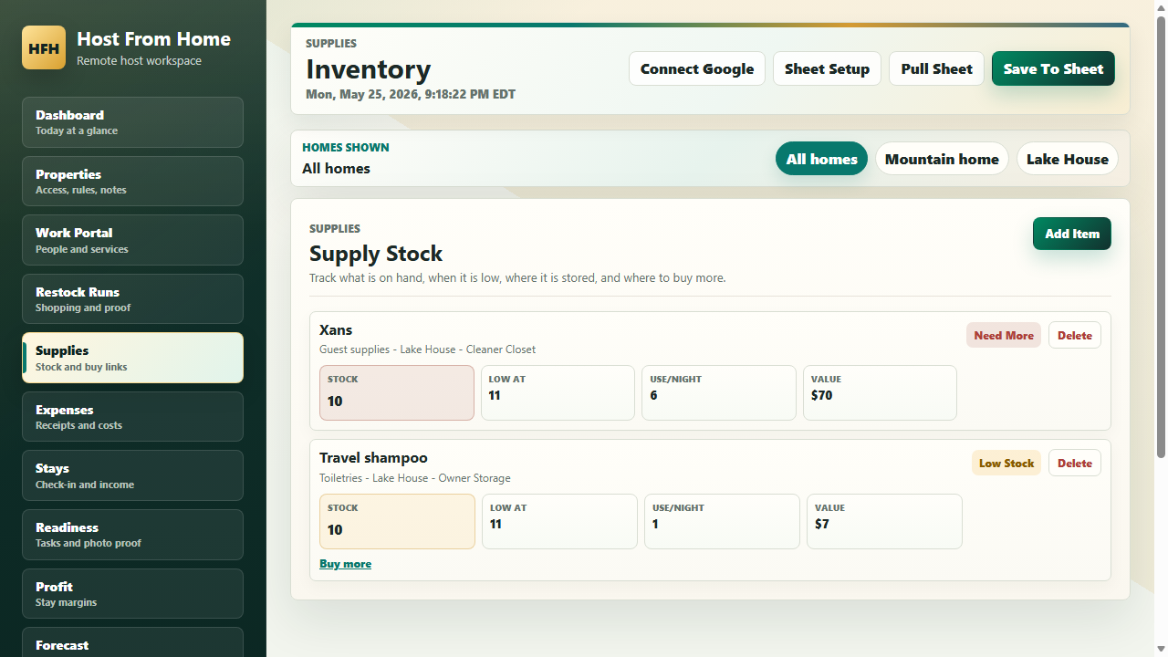Delete the Xans item

[1075, 335]
